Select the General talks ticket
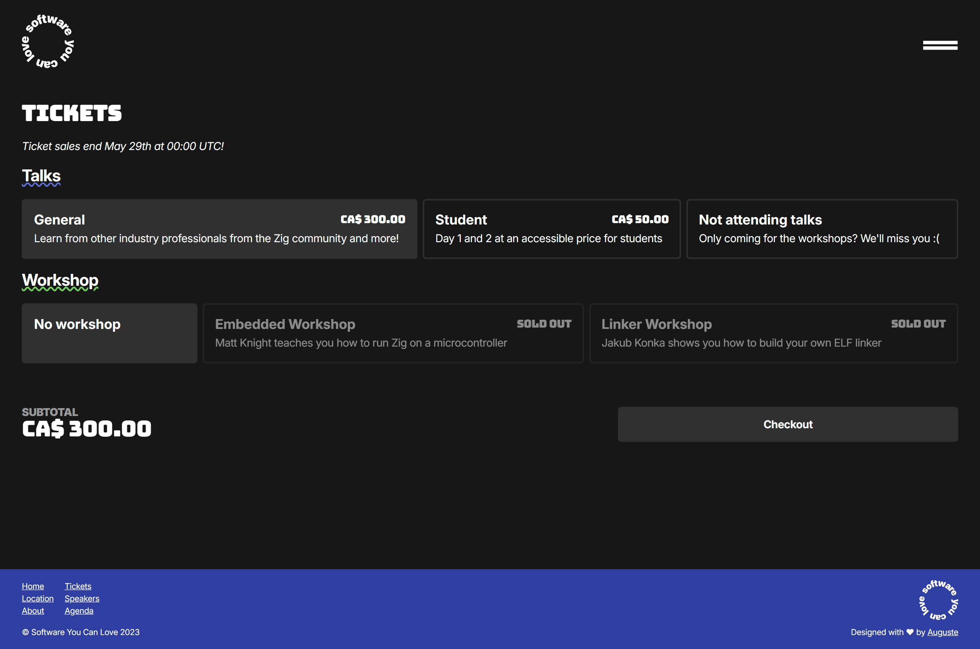The image size is (980, 649). (219, 229)
